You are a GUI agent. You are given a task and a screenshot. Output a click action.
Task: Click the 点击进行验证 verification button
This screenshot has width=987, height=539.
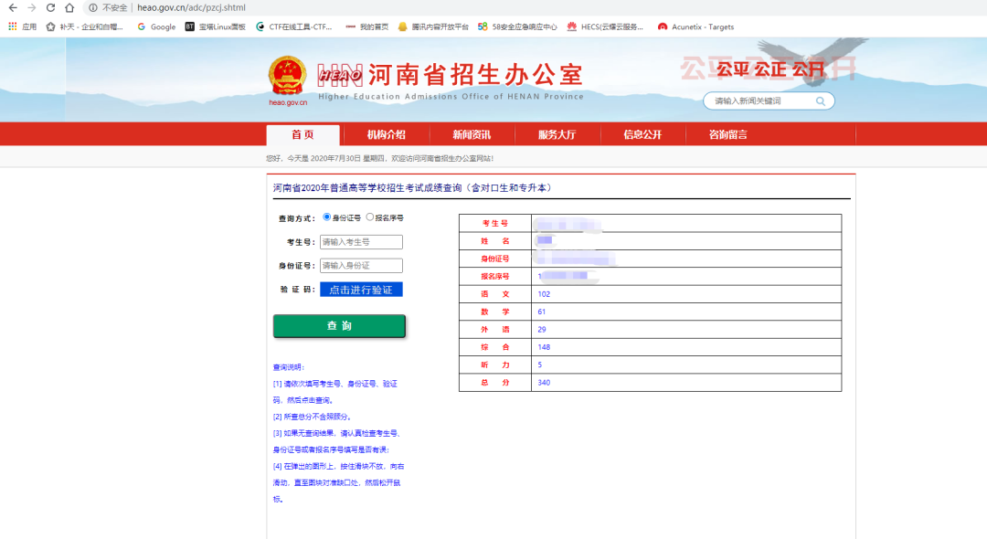361,290
